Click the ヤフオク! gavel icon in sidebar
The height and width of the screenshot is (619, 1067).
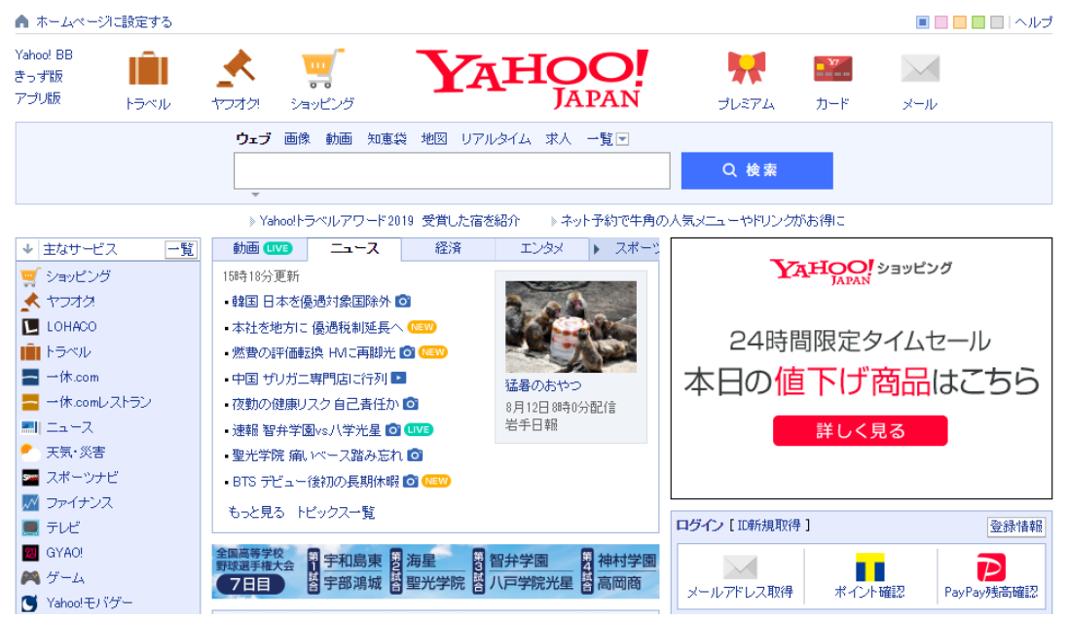point(30,302)
